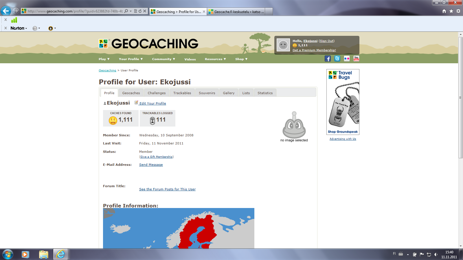Click the Travel Bugs advertisement image
463x260 pixels.
tap(343, 102)
